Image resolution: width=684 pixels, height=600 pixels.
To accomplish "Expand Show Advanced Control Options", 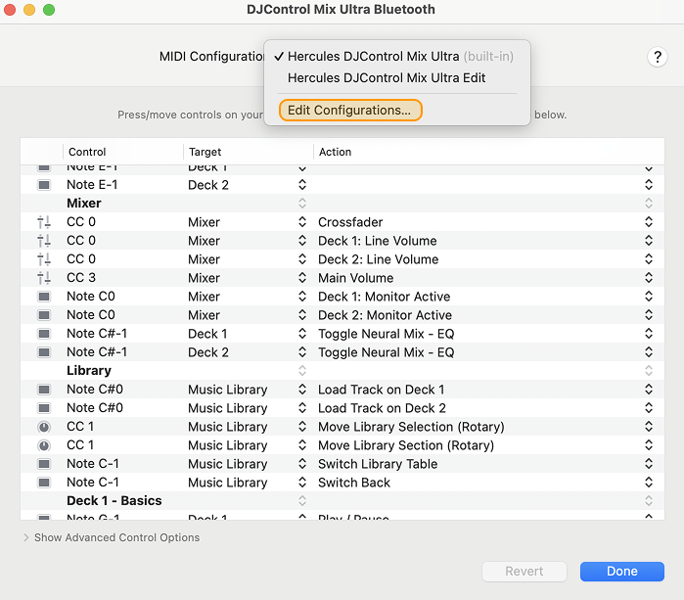I will (26, 537).
